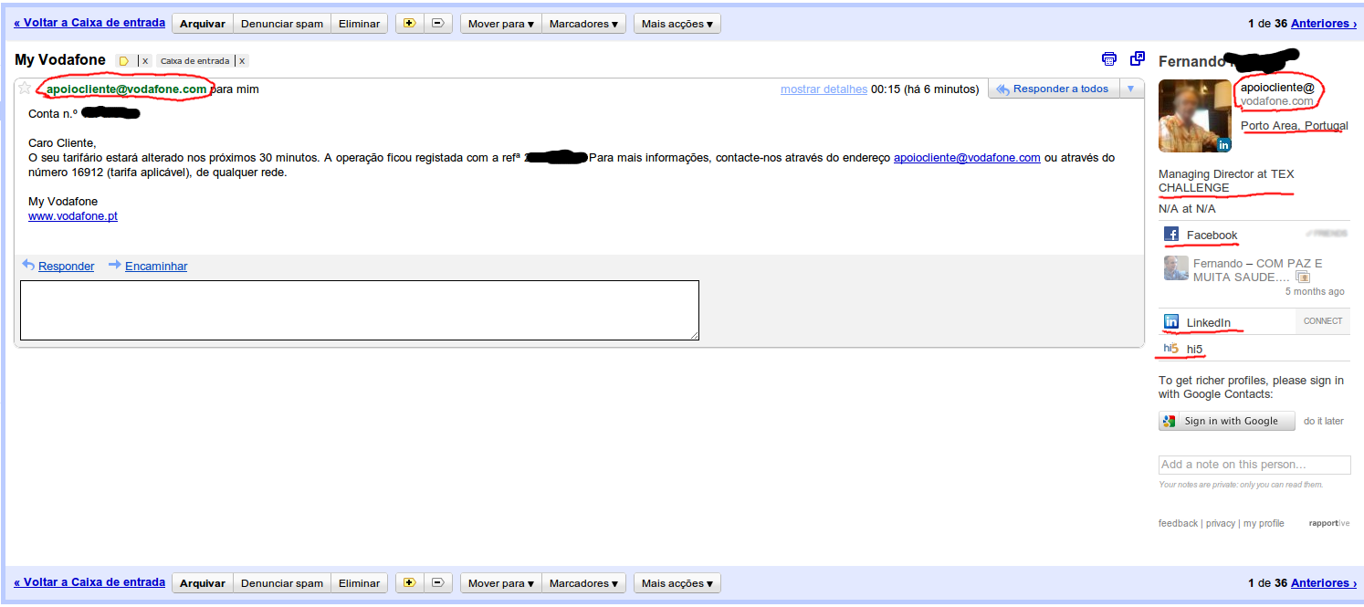Click the LinkedIn CONNECT button
This screenshot has width=1364, height=607.
1323,321
